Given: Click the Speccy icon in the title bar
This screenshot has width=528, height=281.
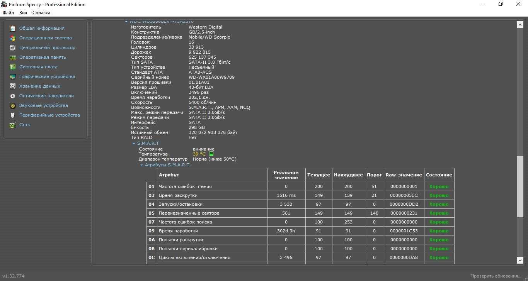Looking at the screenshot, I should [4, 4].
